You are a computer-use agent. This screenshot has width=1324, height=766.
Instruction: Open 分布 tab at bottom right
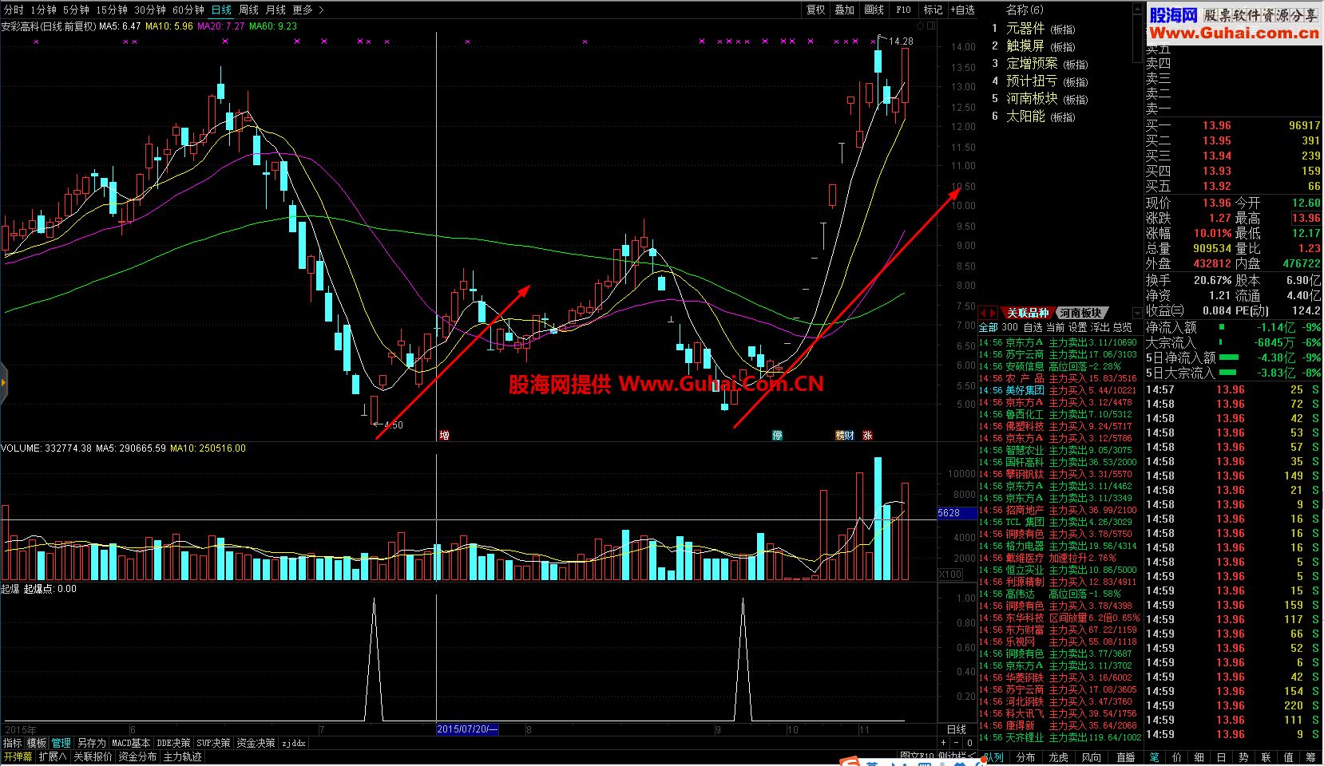tap(1026, 757)
